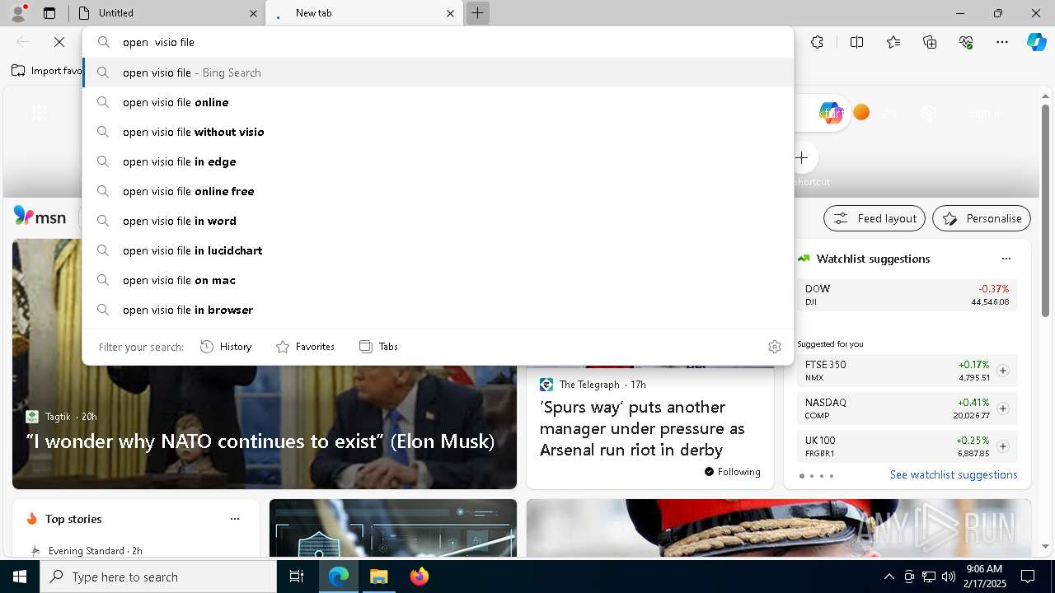Viewport: 1055px width, 593px height.
Task: Add FTSE 350 to watchlist
Action: coord(1003,371)
